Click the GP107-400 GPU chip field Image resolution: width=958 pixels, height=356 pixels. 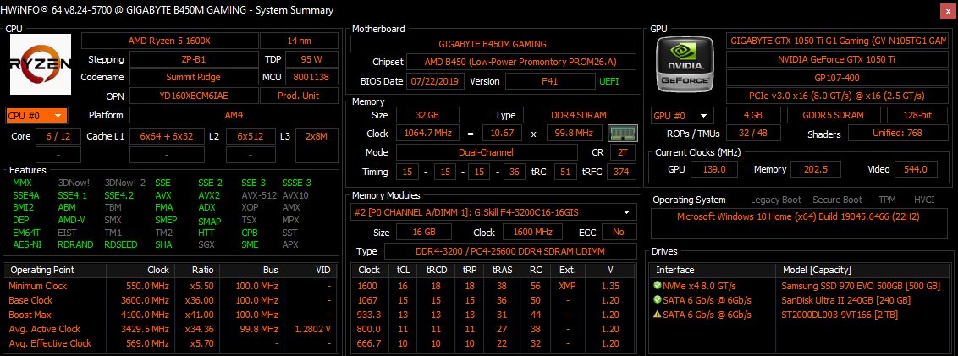tap(836, 78)
